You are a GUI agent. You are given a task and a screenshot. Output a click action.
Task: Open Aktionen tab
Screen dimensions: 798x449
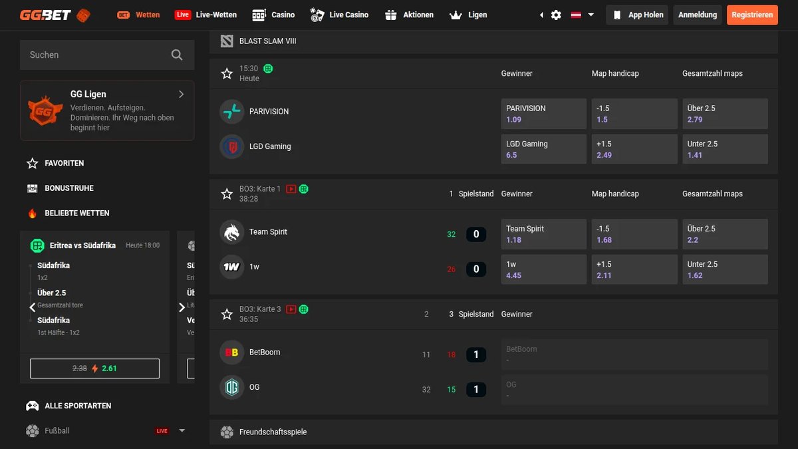(x=409, y=15)
